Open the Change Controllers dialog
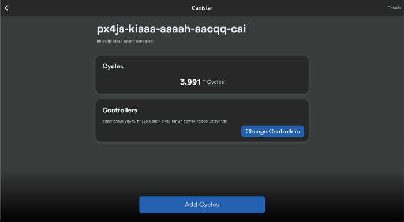Image resolution: width=404 pixels, height=222 pixels. pos(272,131)
